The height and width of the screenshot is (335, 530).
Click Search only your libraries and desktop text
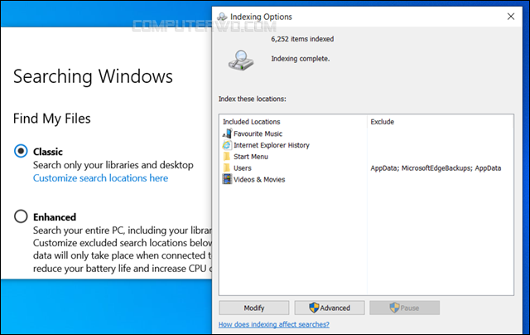coord(113,165)
